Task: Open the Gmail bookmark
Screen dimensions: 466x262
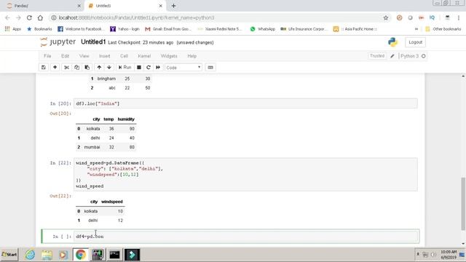Action: tap(168, 29)
